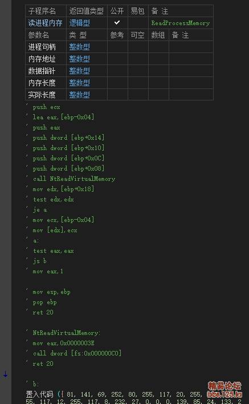Click the ret 20 line after pop ebp
This screenshot has width=249, height=404.
point(43,312)
